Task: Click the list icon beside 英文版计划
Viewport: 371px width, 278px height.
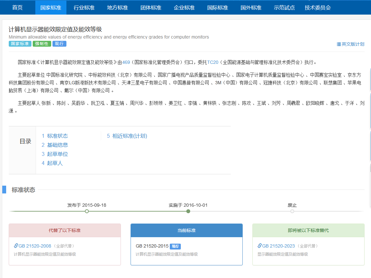Action: [339, 44]
